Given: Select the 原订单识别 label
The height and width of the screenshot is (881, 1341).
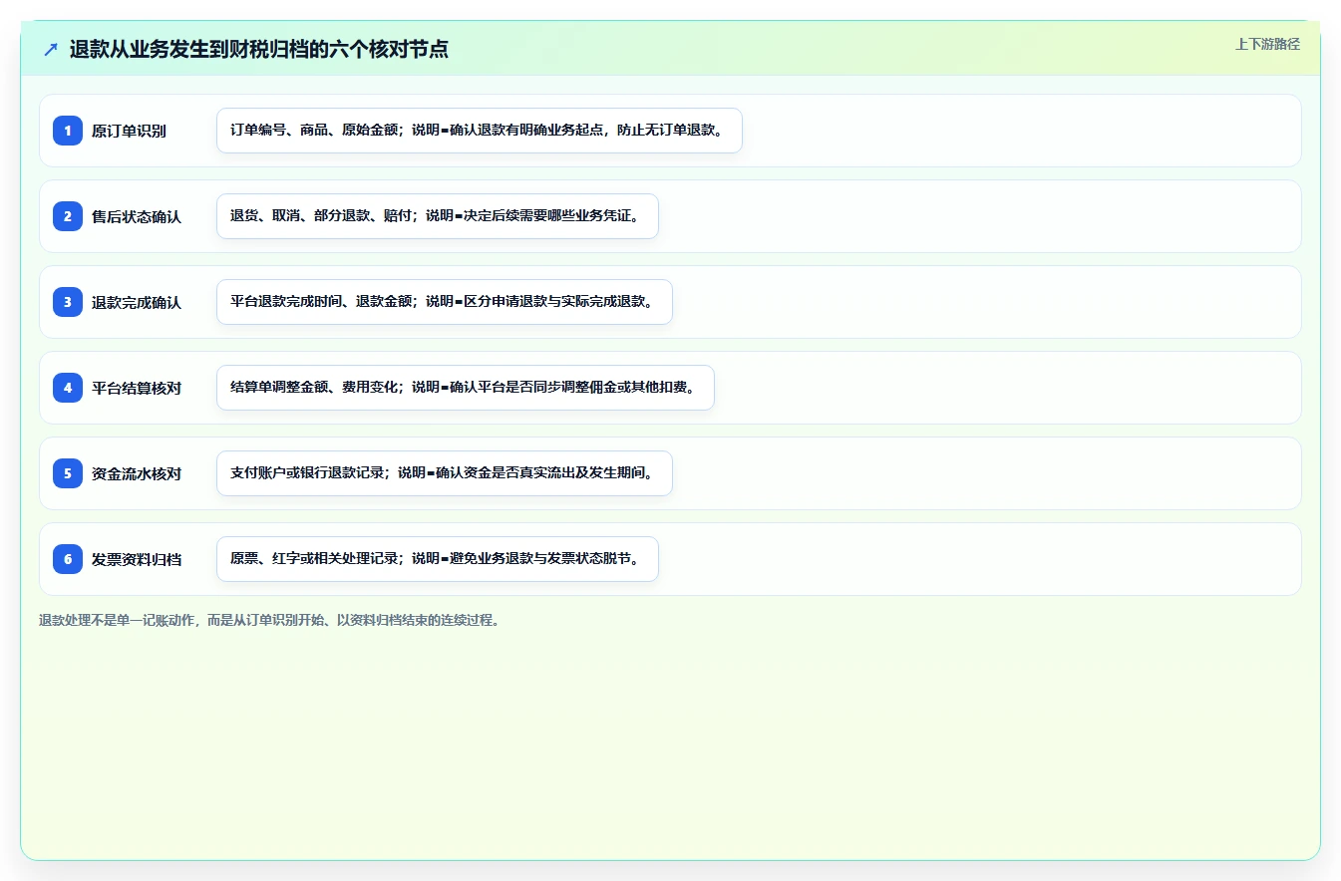Looking at the screenshot, I should [129, 131].
